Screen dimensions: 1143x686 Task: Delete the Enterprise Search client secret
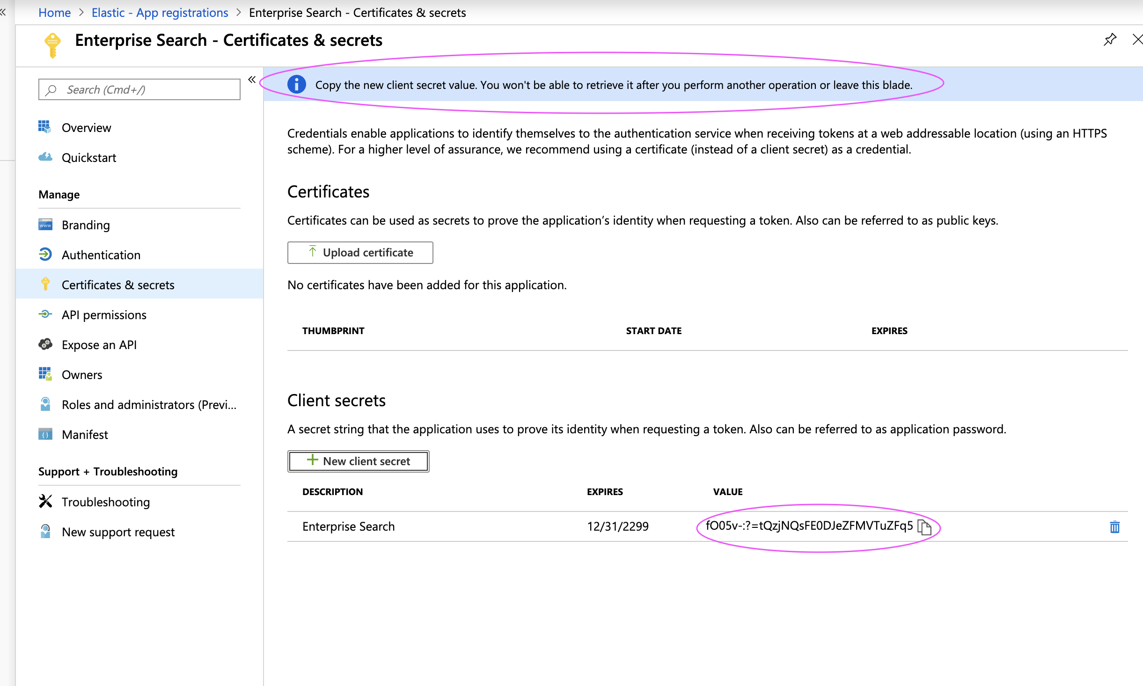pyautogui.click(x=1114, y=527)
